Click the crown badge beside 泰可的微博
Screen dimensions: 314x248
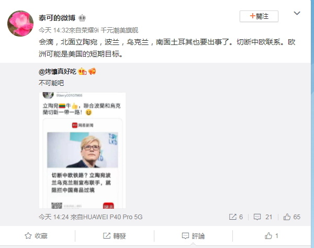[x=82, y=18]
